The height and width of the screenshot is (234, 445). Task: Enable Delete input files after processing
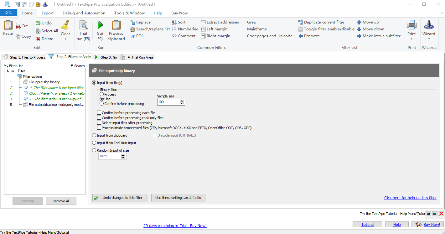tap(99, 123)
